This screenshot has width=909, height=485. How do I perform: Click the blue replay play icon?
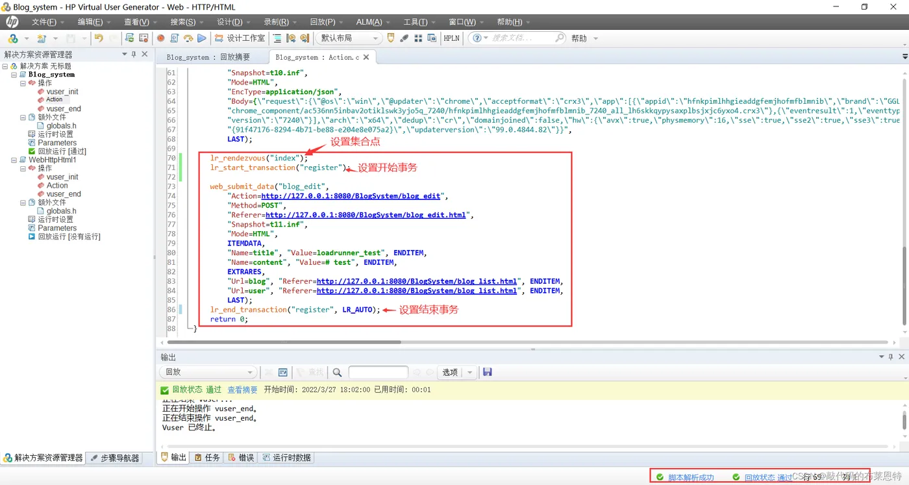click(202, 38)
